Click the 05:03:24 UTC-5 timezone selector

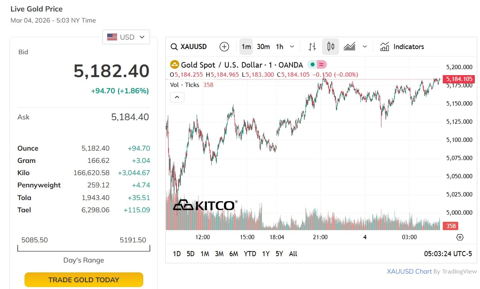(x=448, y=254)
